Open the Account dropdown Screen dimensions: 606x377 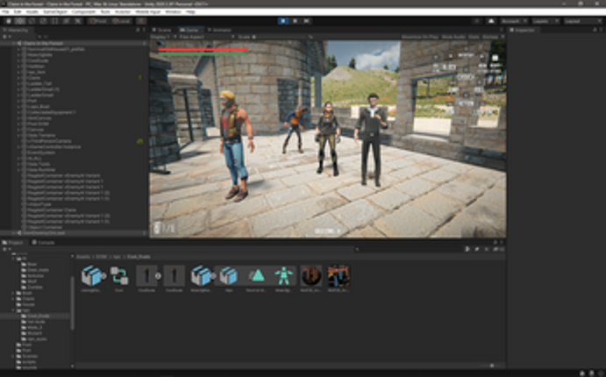pyautogui.click(x=515, y=21)
